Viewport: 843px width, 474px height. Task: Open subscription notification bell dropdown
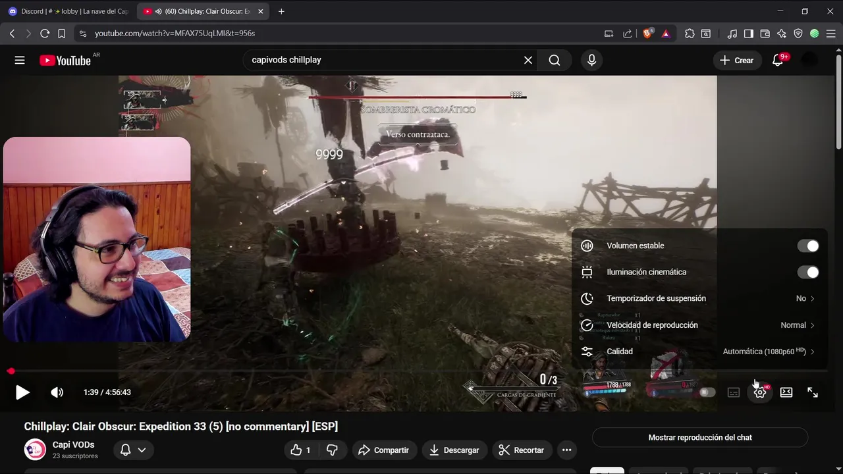(133, 450)
